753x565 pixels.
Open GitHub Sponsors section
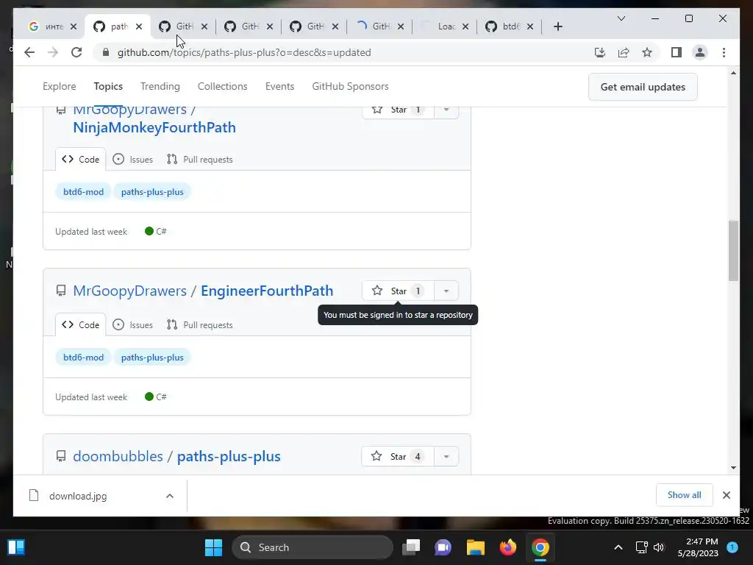[350, 87]
